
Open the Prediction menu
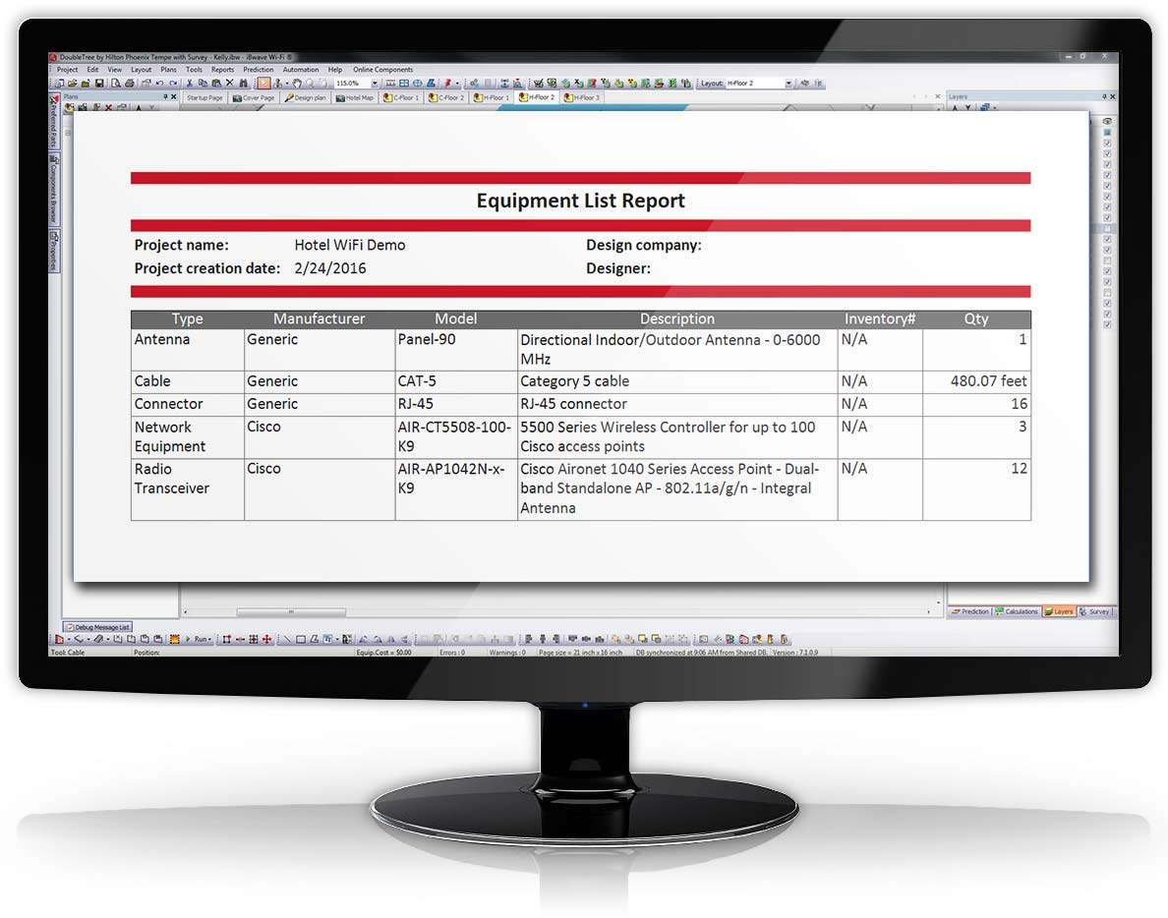[259, 69]
